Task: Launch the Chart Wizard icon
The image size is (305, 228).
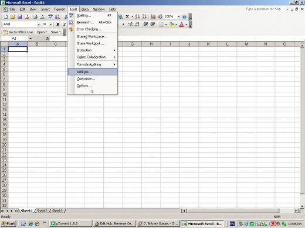Action: (153, 17)
